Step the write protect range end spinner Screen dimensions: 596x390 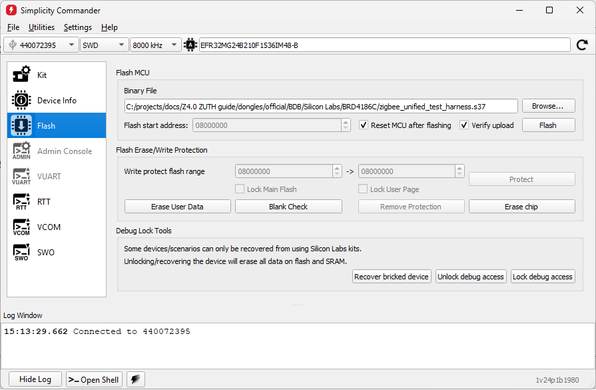pyautogui.click(x=459, y=171)
